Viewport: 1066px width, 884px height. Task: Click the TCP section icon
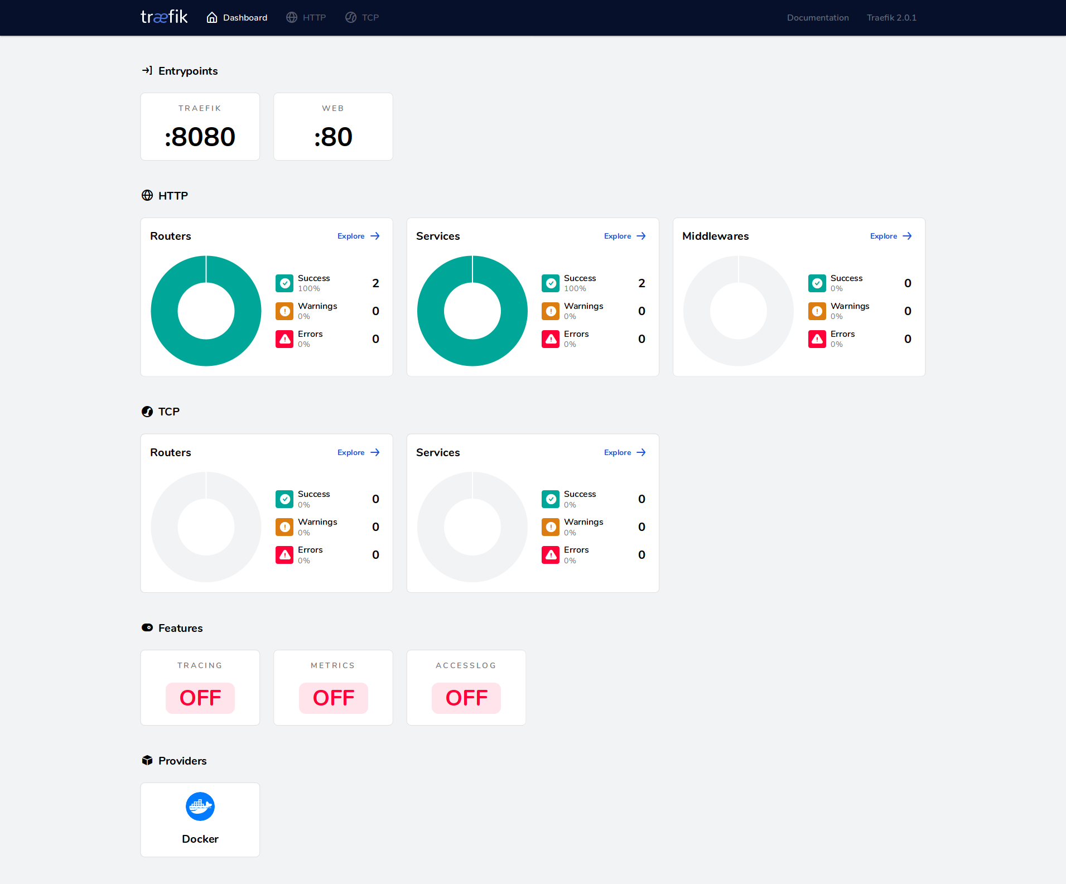147,412
